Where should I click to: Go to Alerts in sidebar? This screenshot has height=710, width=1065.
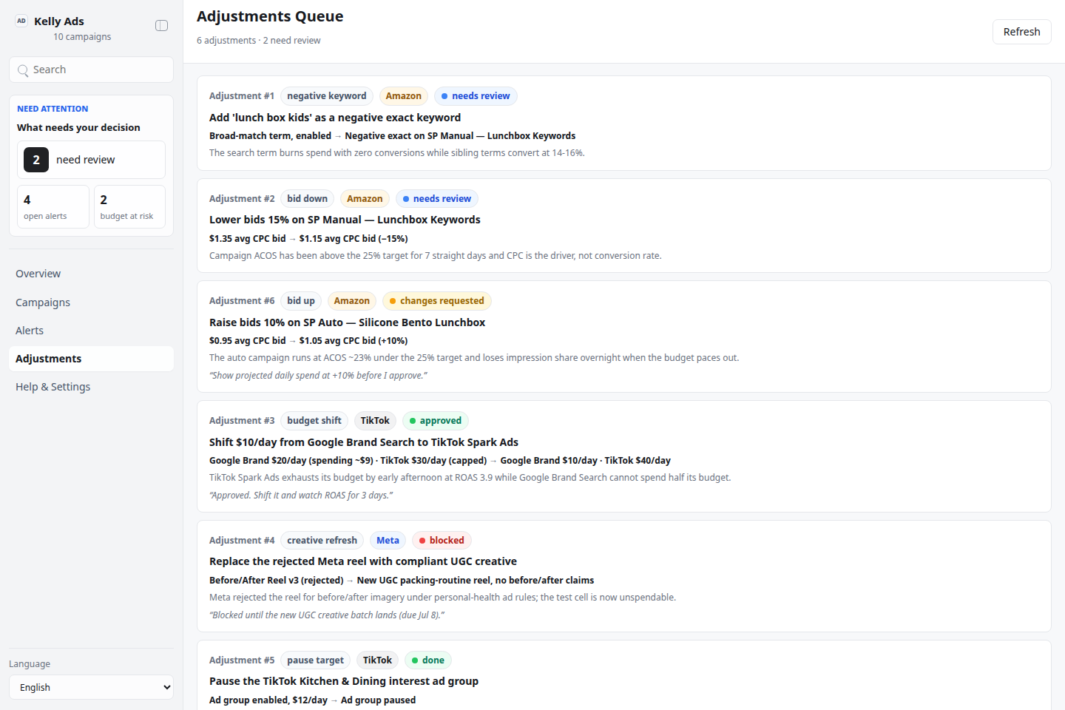click(91, 331)
